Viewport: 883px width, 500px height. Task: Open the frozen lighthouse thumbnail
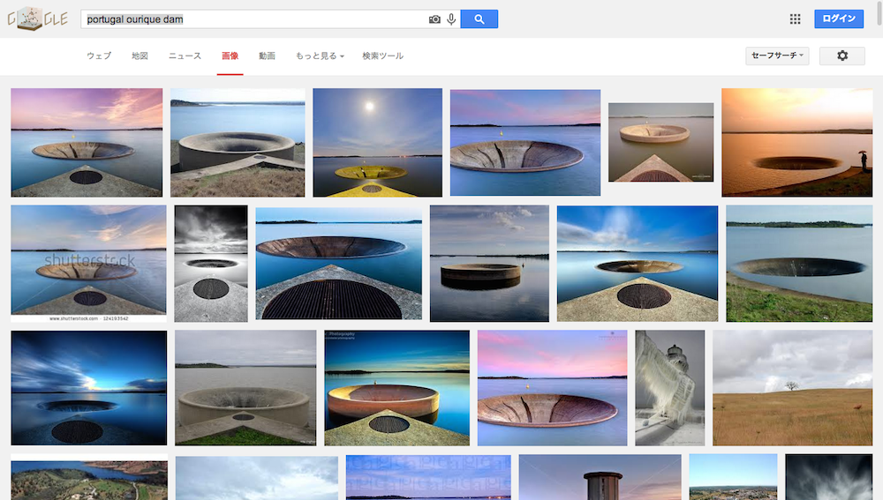coord(669,387)
